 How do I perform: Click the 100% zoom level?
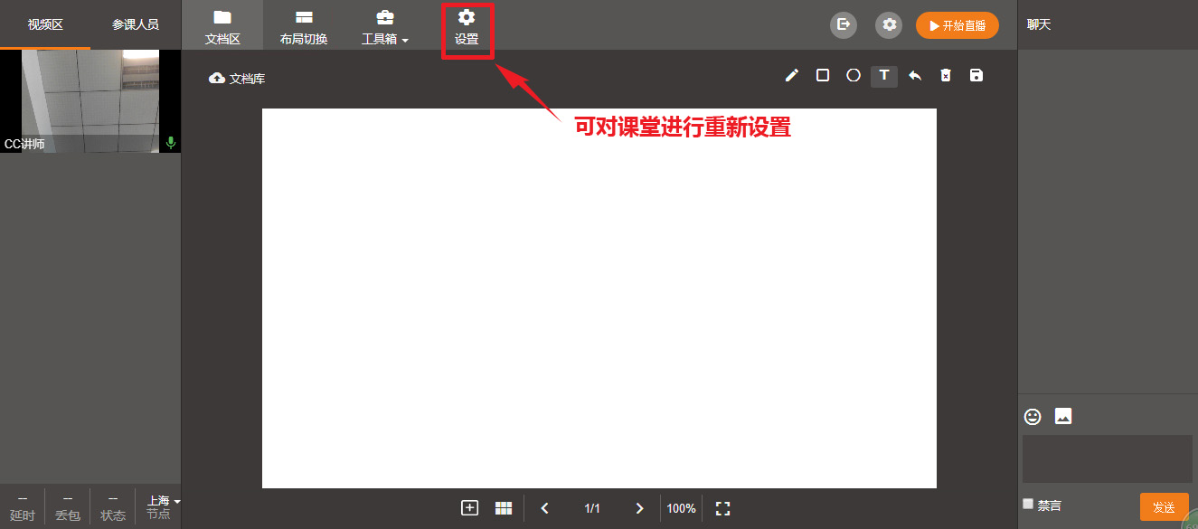(x=681, y=509)
